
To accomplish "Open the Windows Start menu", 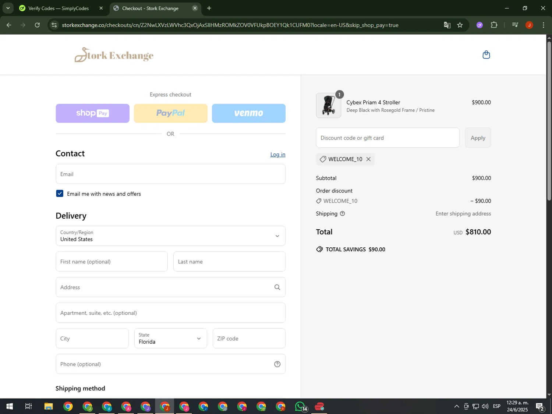I will 10,406.
